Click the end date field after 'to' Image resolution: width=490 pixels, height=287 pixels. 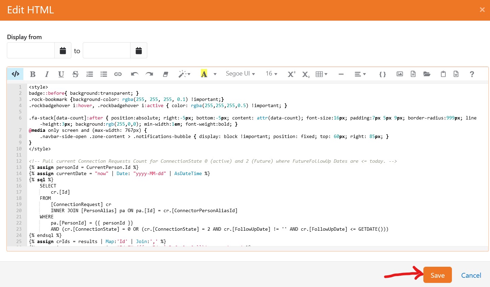(107, 50)
